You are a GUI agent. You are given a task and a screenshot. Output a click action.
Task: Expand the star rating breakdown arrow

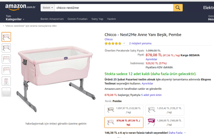pos(124,43)
